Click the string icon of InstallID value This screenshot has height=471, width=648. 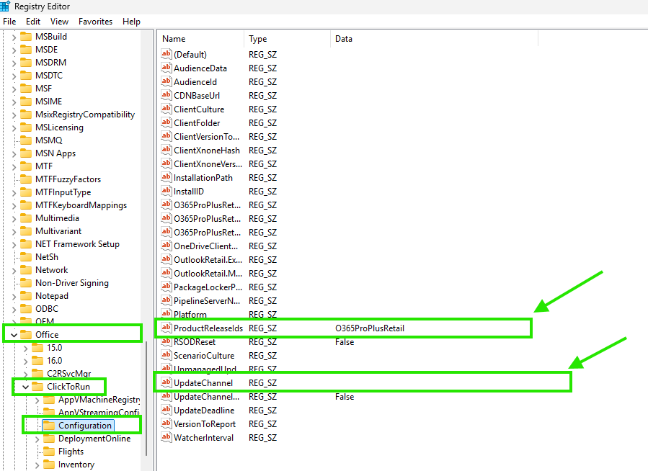(166, 191)
